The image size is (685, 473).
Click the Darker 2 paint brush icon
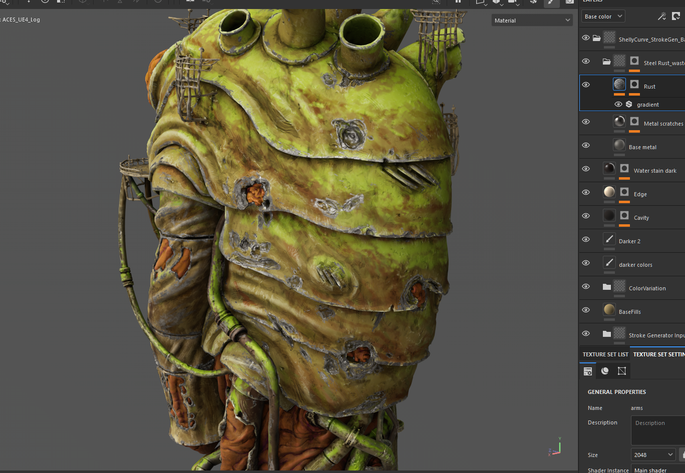click(609, 239)
